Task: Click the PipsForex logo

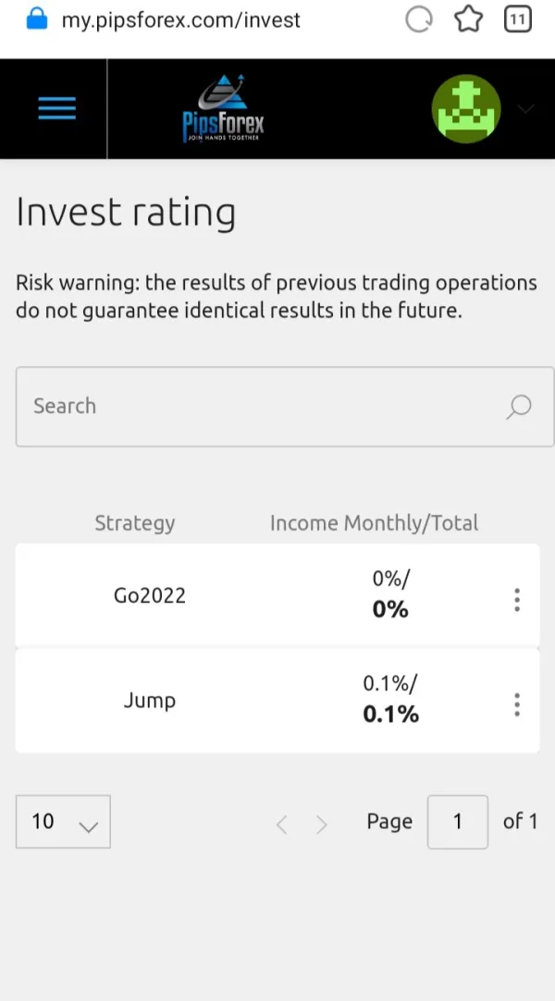Action: pyautogui.click(x=223, y=109)
